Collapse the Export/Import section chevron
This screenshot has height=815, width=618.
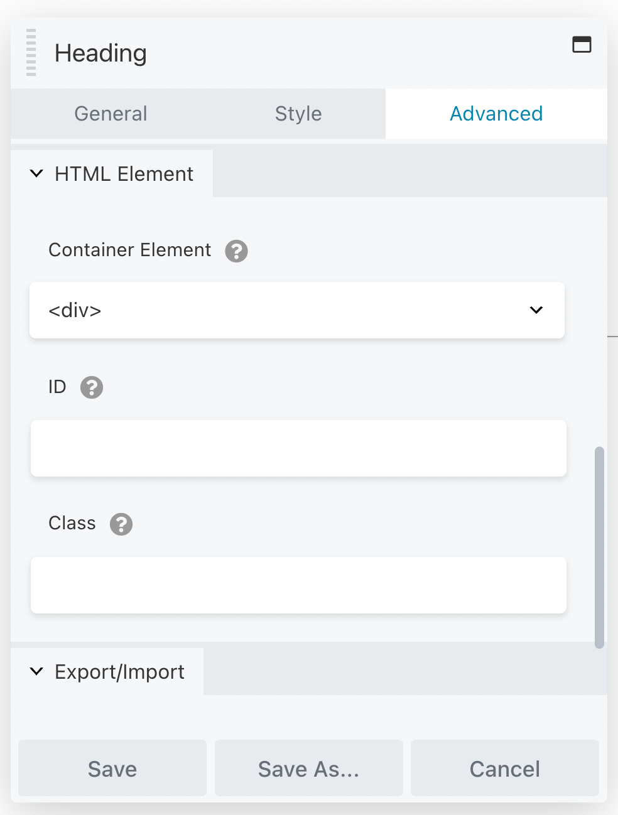tap(36, 672)
